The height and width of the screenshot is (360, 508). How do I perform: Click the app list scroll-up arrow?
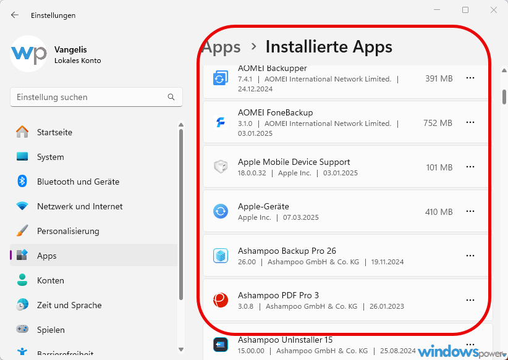[x=504, y=70]
